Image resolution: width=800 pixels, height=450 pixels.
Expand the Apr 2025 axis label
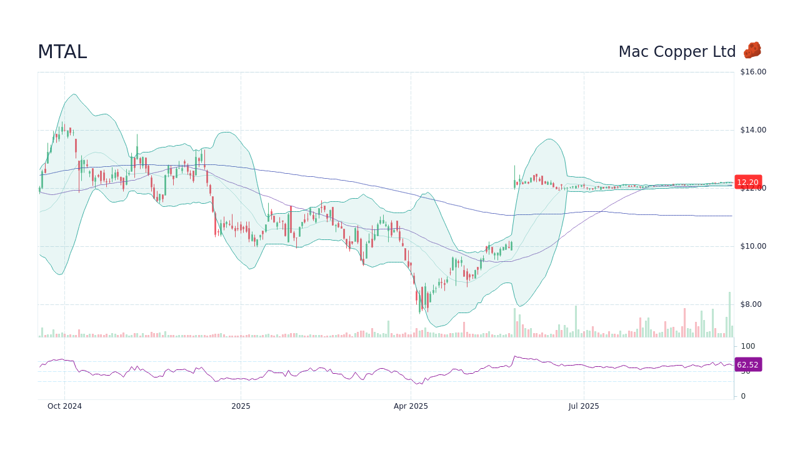point(410,406)
